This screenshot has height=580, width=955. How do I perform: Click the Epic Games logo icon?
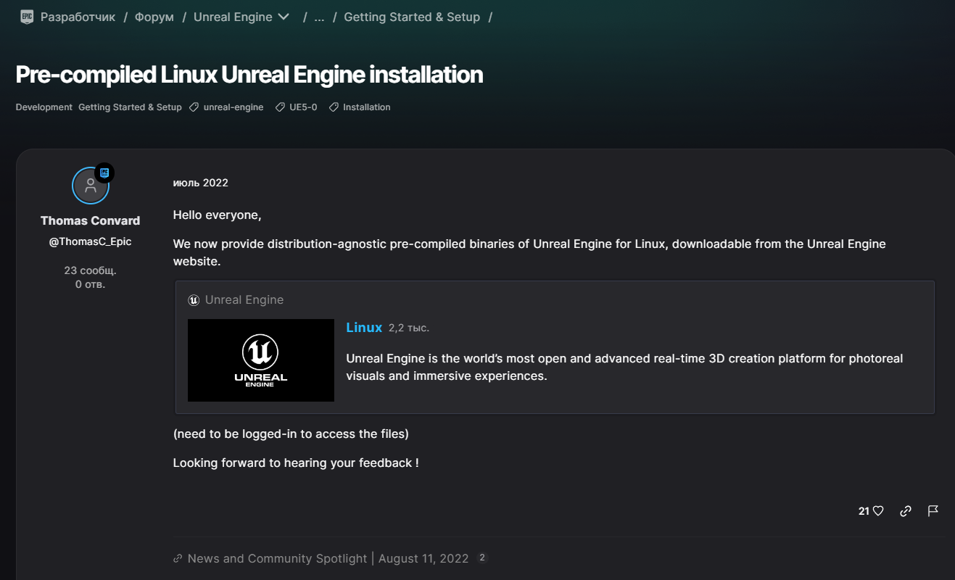27,17
